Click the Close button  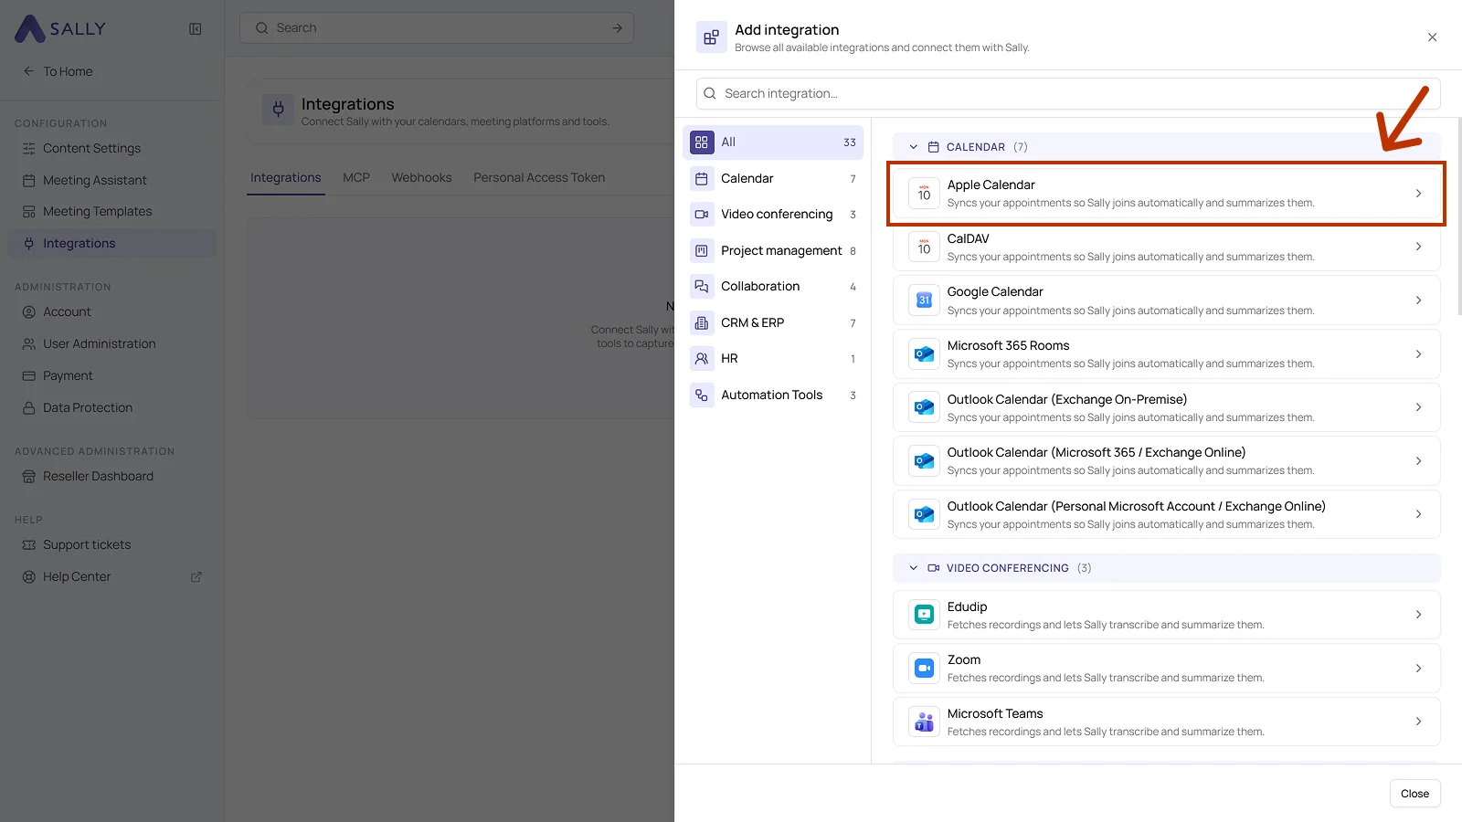(x=1414, y=794)
